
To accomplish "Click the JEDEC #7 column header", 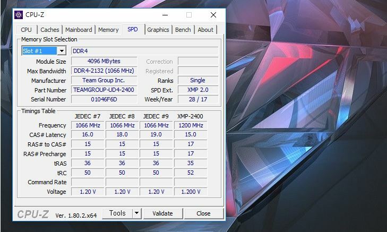I will [x=88, y=116].
